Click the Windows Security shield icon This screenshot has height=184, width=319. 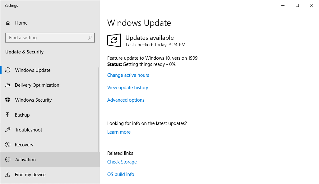8,100
